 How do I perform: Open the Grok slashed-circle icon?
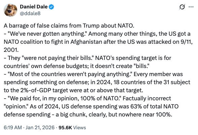tap(183, 7)
